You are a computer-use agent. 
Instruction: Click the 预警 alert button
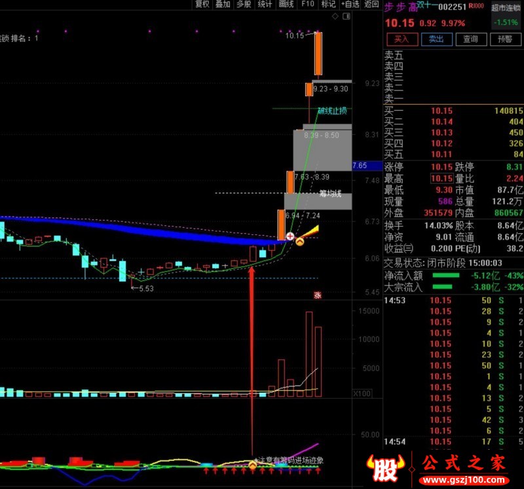point(505,39)
